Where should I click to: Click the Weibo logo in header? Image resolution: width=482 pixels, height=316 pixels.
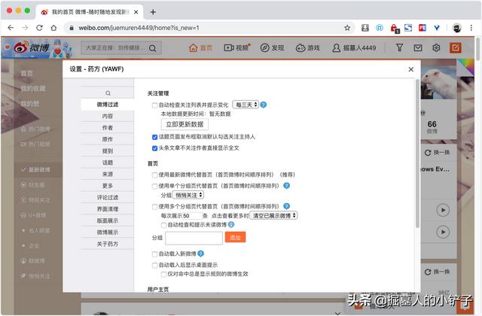coord(32,47)
